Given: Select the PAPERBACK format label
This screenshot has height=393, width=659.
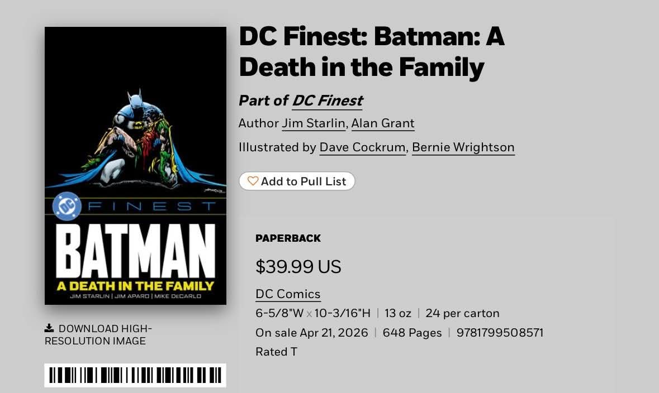Looking at the screenshot, I should coord(288,238).
